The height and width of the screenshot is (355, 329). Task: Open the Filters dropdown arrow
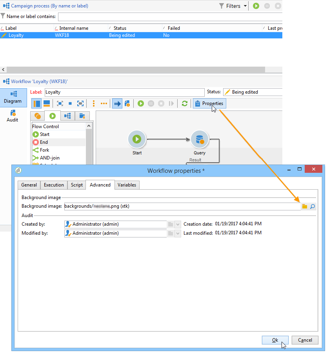tap(245, 6)
